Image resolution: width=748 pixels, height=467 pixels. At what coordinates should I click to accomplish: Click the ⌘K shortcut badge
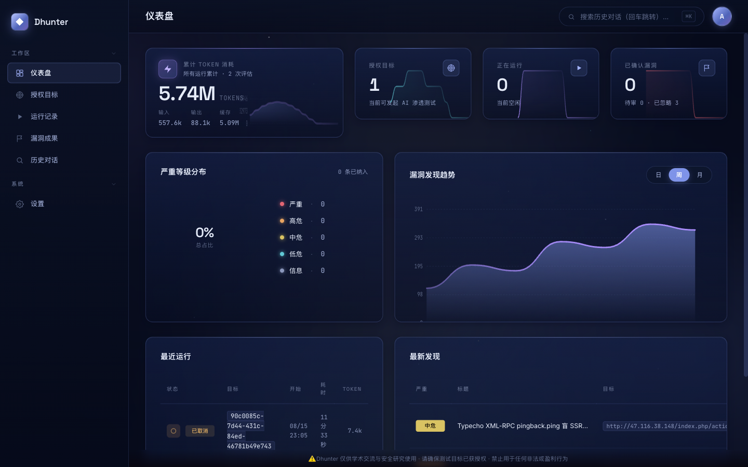point(689,17)
